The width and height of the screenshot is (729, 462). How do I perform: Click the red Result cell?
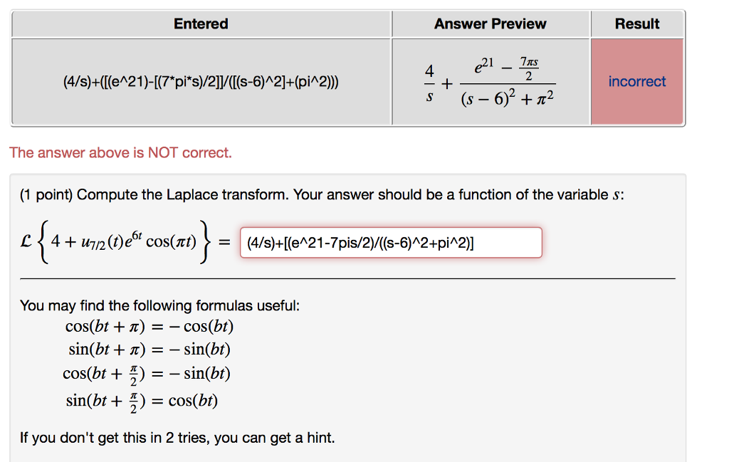[x=636, y=107]
